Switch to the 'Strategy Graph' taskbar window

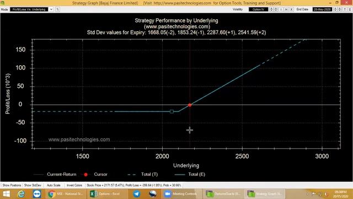265,194
